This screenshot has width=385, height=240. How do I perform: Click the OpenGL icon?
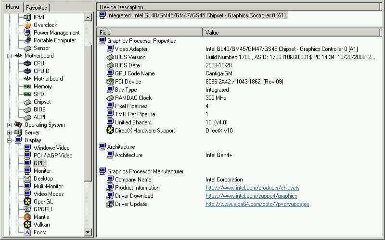point(27,202)
